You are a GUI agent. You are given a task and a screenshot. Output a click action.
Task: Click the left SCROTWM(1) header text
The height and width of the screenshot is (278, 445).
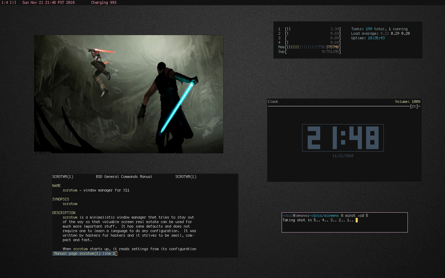pos(63,177)
